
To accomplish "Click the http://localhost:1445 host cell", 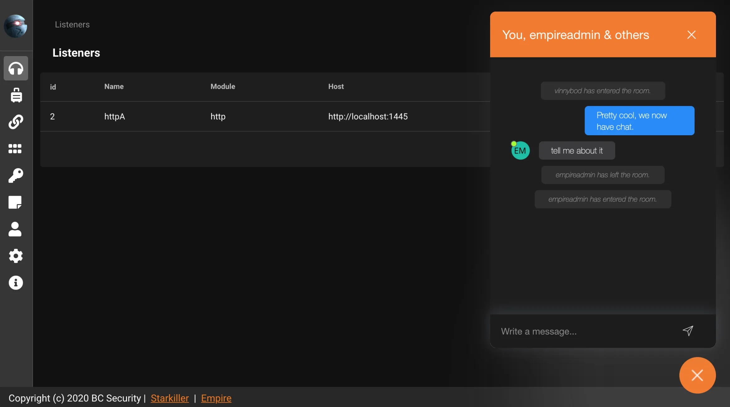I will point(368,116).
